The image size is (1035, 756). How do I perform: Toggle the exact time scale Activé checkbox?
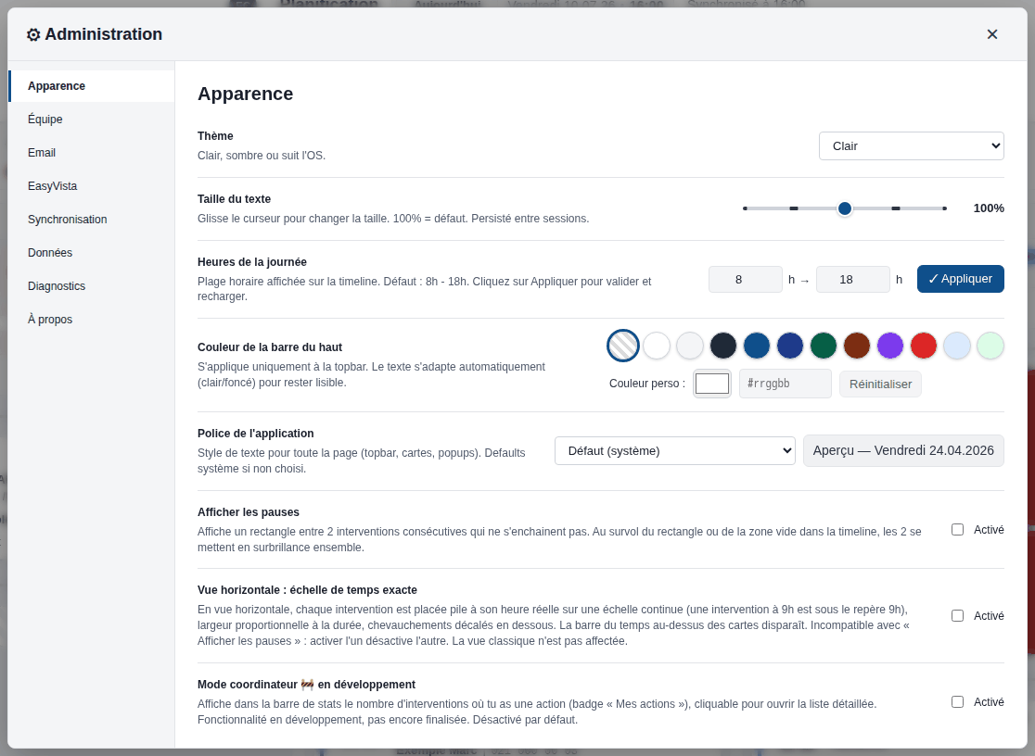957,615
